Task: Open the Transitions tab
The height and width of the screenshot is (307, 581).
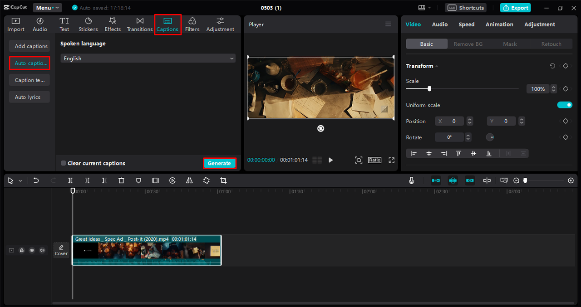Action: pos(140,24)
